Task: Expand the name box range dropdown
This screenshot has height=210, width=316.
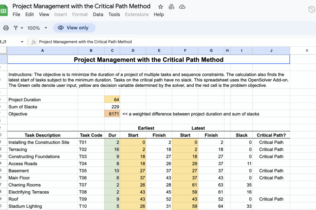Action: [22, 42]
